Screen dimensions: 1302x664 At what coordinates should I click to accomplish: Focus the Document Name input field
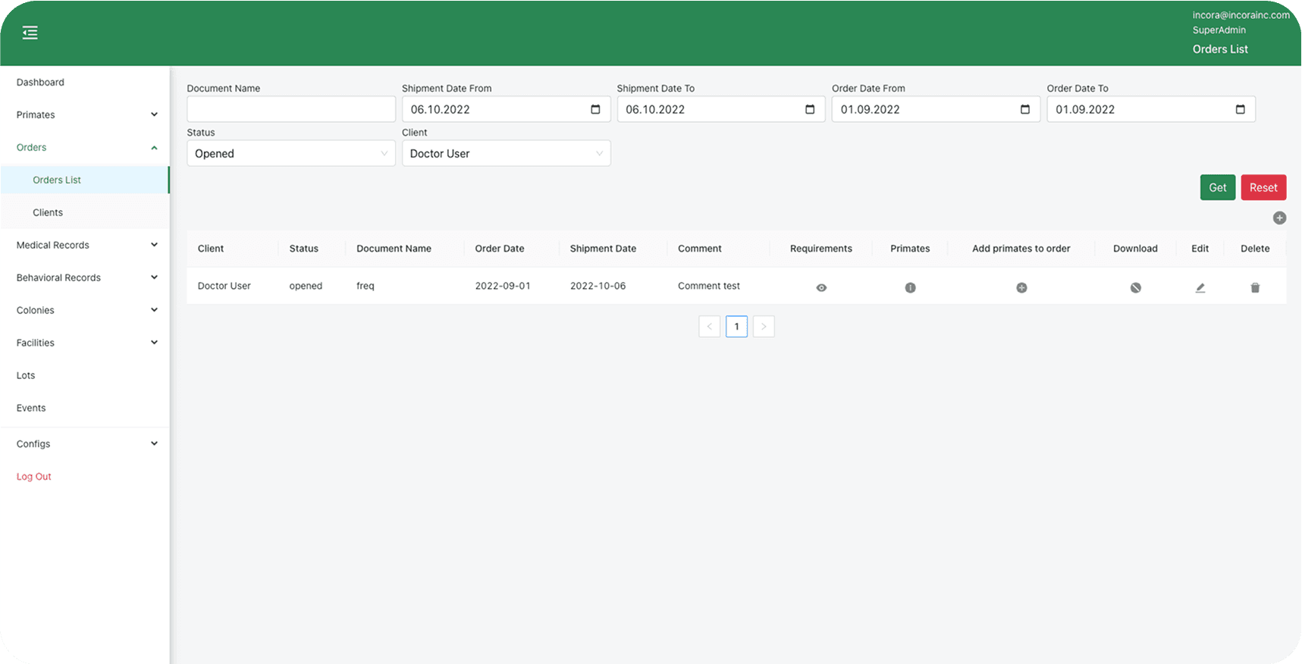pyautogui.click(x=291, y=109)
